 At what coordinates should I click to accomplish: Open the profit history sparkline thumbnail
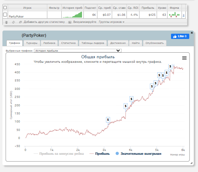point(72,15)
